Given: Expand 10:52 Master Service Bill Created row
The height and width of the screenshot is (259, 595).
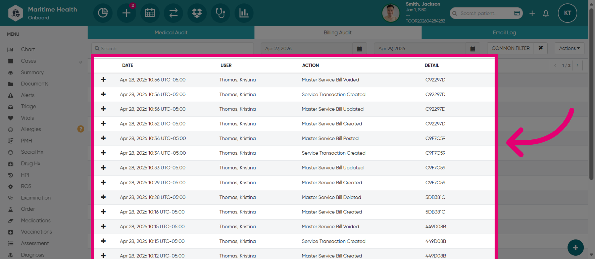Looking at the screenshot, I should pyautogui.click(x=104, y=123).
